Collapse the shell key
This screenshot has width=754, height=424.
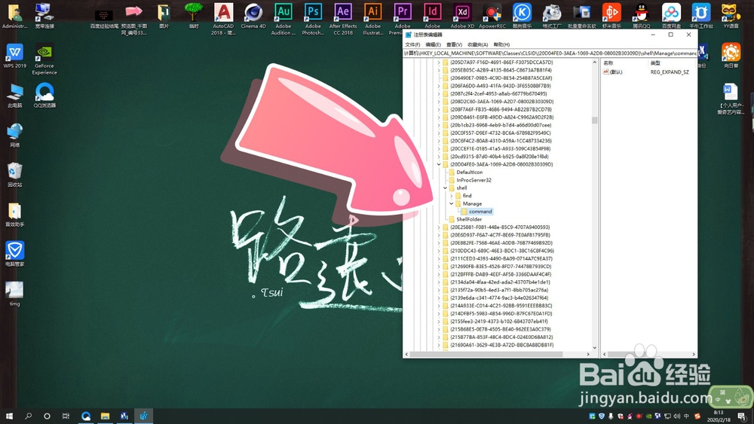tap(446, 188)
